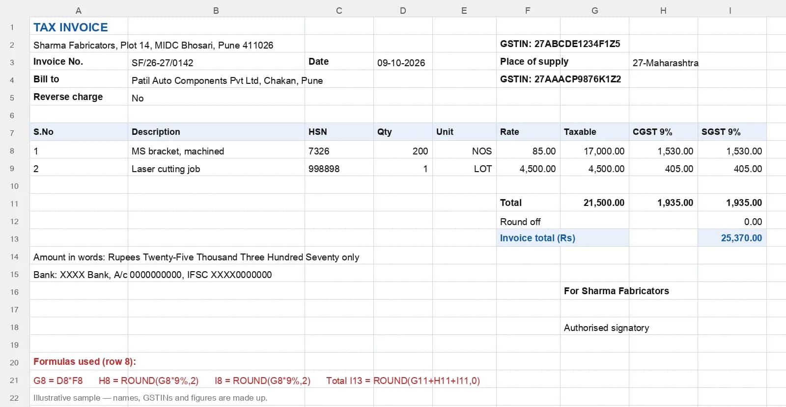Select the seller GSTIN 27ABCDE1234F1Z5 cell

[x=560, y=44]
